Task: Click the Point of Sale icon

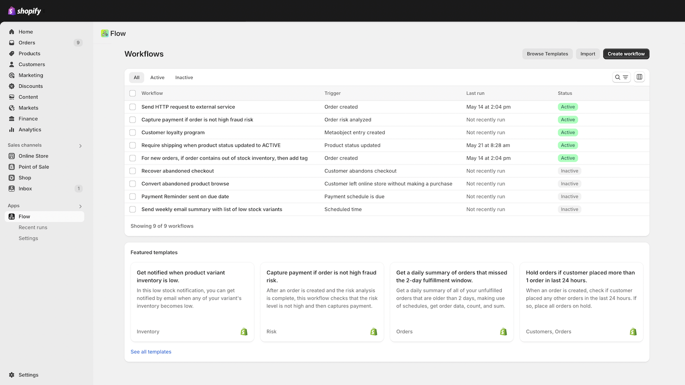Action: tap(12, 167)
